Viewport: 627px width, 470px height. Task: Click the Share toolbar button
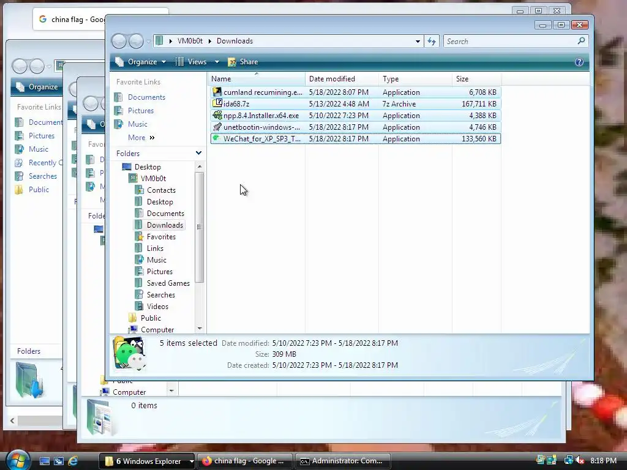point(242,62)
